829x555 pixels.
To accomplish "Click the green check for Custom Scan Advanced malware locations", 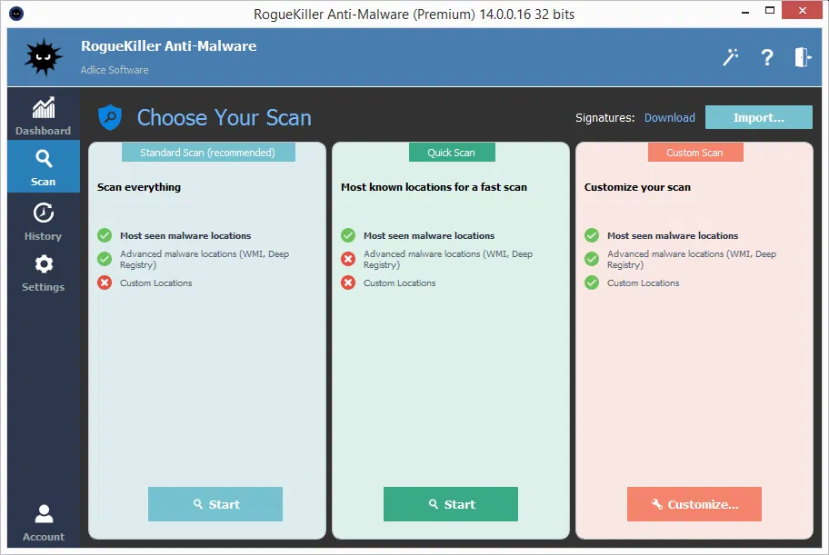I will [592, 259].
